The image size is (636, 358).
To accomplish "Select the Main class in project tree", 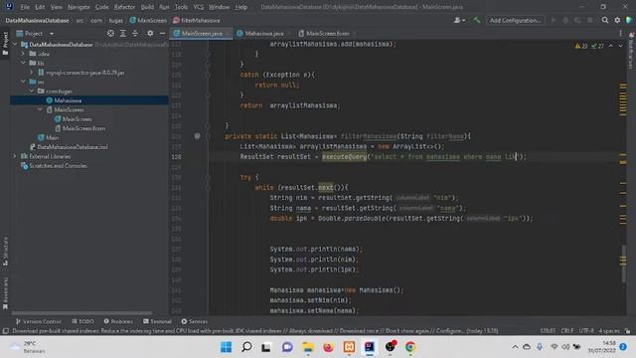I will (52, 137).
